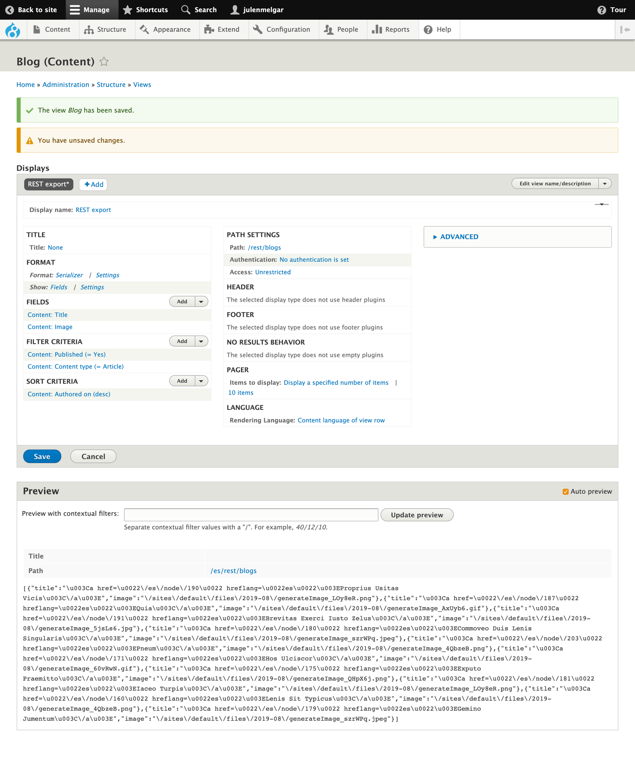Viewport: 635px width, 771px height.
Task: Collapse the toolbar with the orientation arrow icon
Action: pos(625,29)
